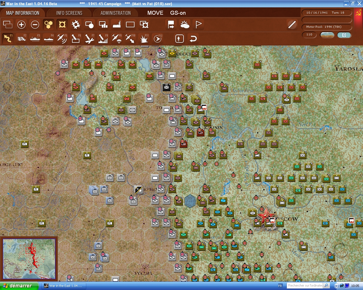Click the blue unit-count box showing 0
363x290 pixels.
344,35
